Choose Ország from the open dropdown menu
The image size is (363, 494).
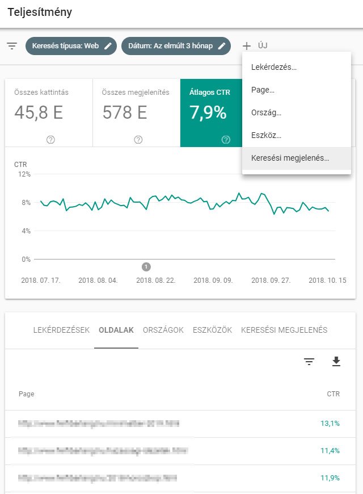click(267, 112)
